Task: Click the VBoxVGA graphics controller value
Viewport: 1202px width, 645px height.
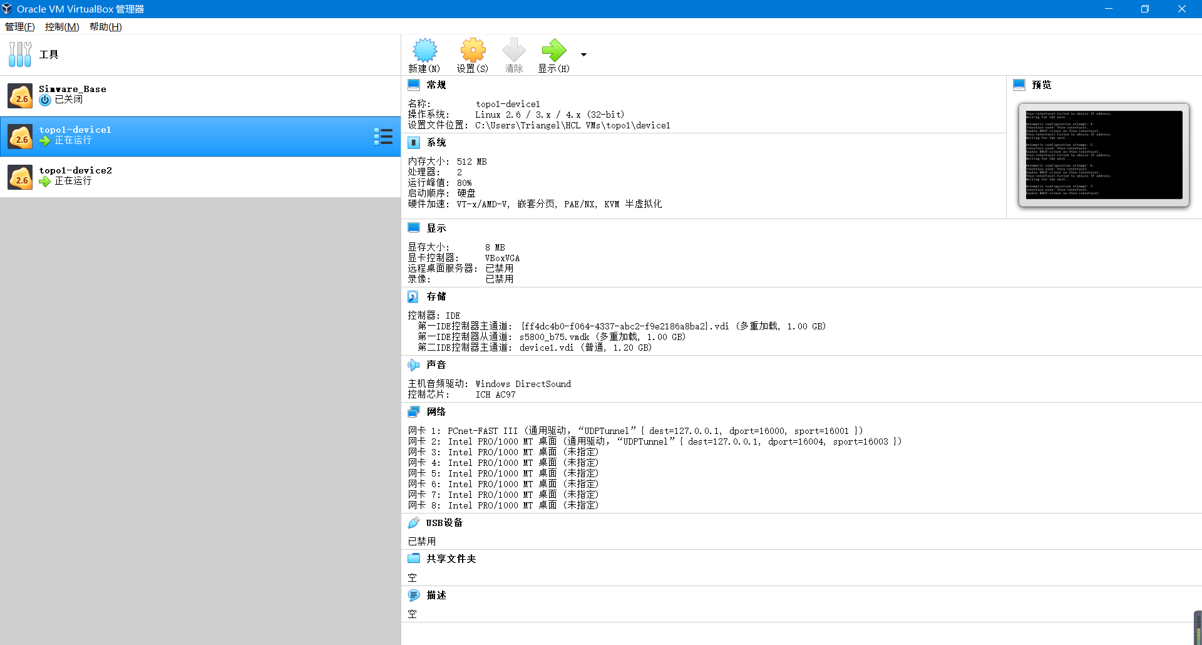Action: click(x=502, y=258)
